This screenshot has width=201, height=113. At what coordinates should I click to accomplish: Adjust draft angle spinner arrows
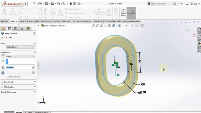[x=34, y=73]
